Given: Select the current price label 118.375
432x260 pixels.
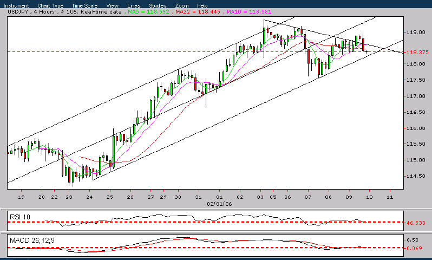Looking at the screenshot, I should (x=418, y=52).
